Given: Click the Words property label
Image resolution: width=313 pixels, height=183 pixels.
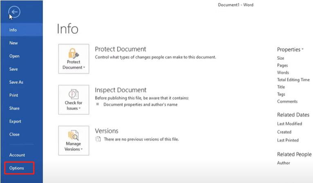Looking at the screenshot, I should [283, 72].
